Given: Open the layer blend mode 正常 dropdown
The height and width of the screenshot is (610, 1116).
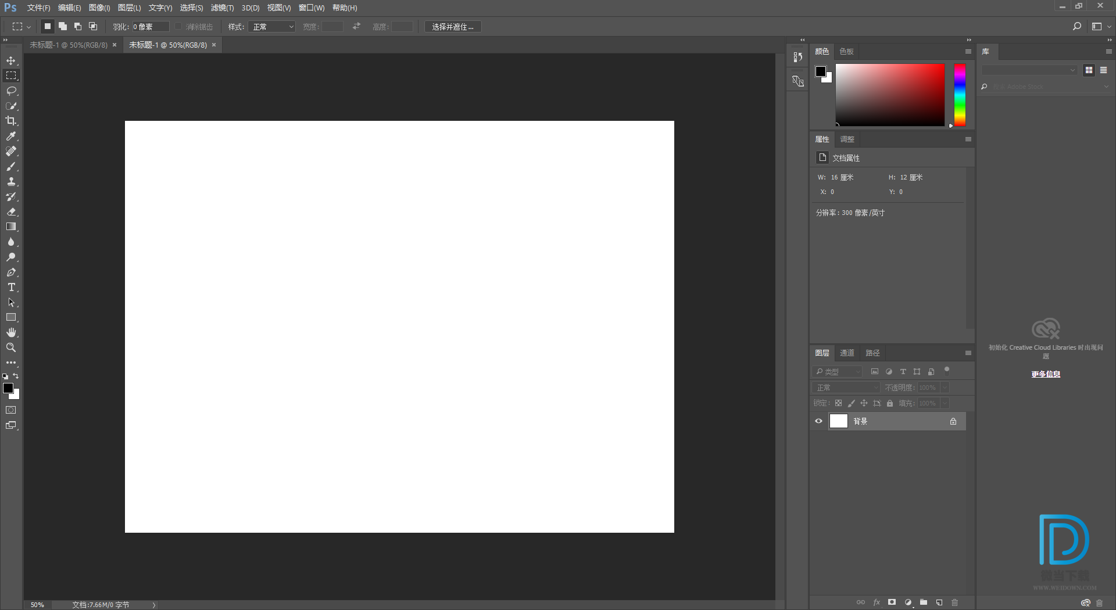Looking at the screenshot, I should pyautogui.click(x=846, y=387).
